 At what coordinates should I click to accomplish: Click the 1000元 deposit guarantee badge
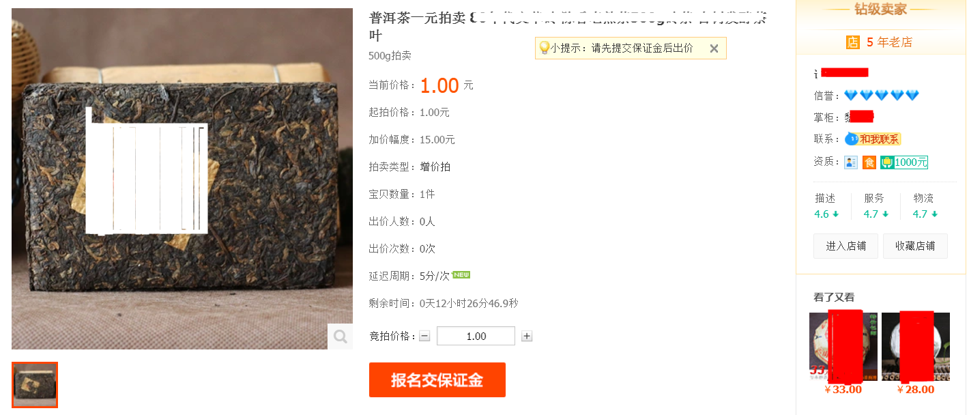coord(904,162)
